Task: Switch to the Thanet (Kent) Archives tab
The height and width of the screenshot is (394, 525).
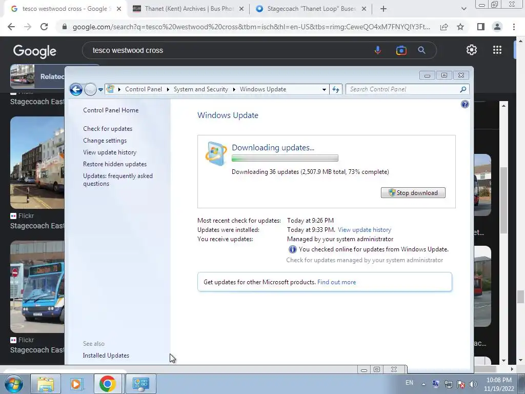Action: click(189, 9)
